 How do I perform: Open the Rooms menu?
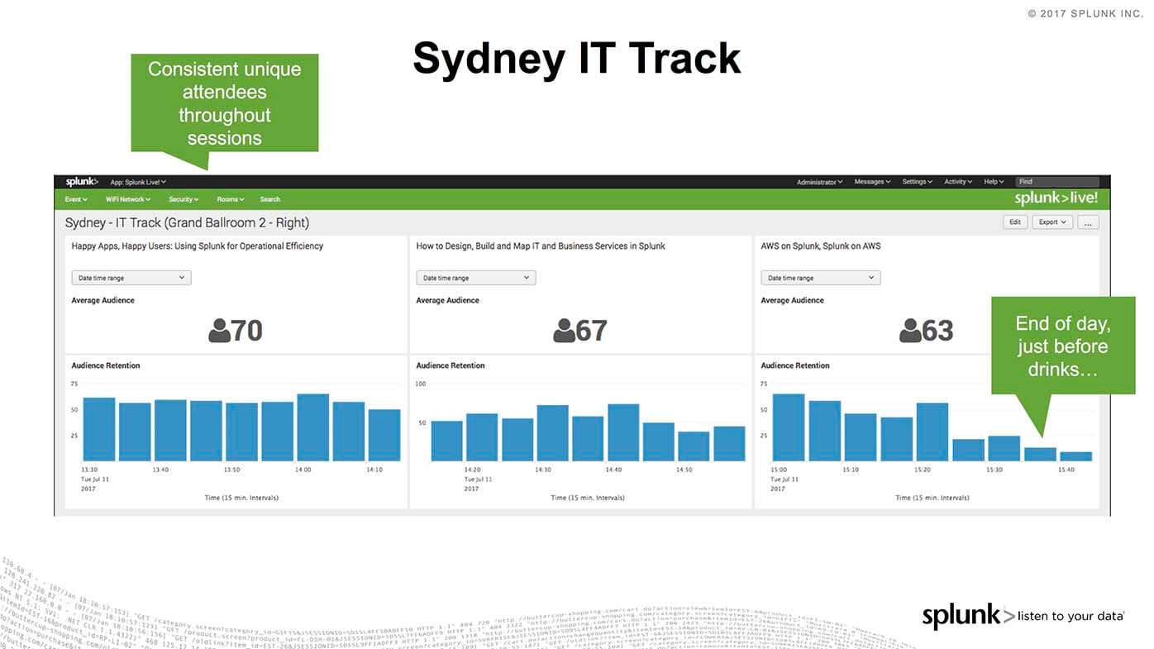(x=230, y=199)
